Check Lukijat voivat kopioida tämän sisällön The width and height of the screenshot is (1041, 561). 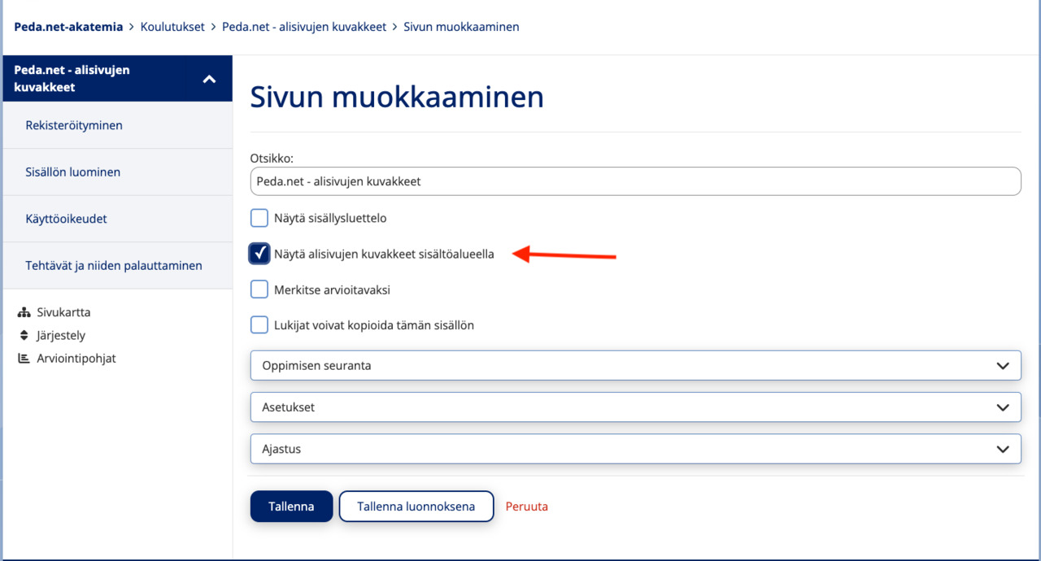pos(259,325)
